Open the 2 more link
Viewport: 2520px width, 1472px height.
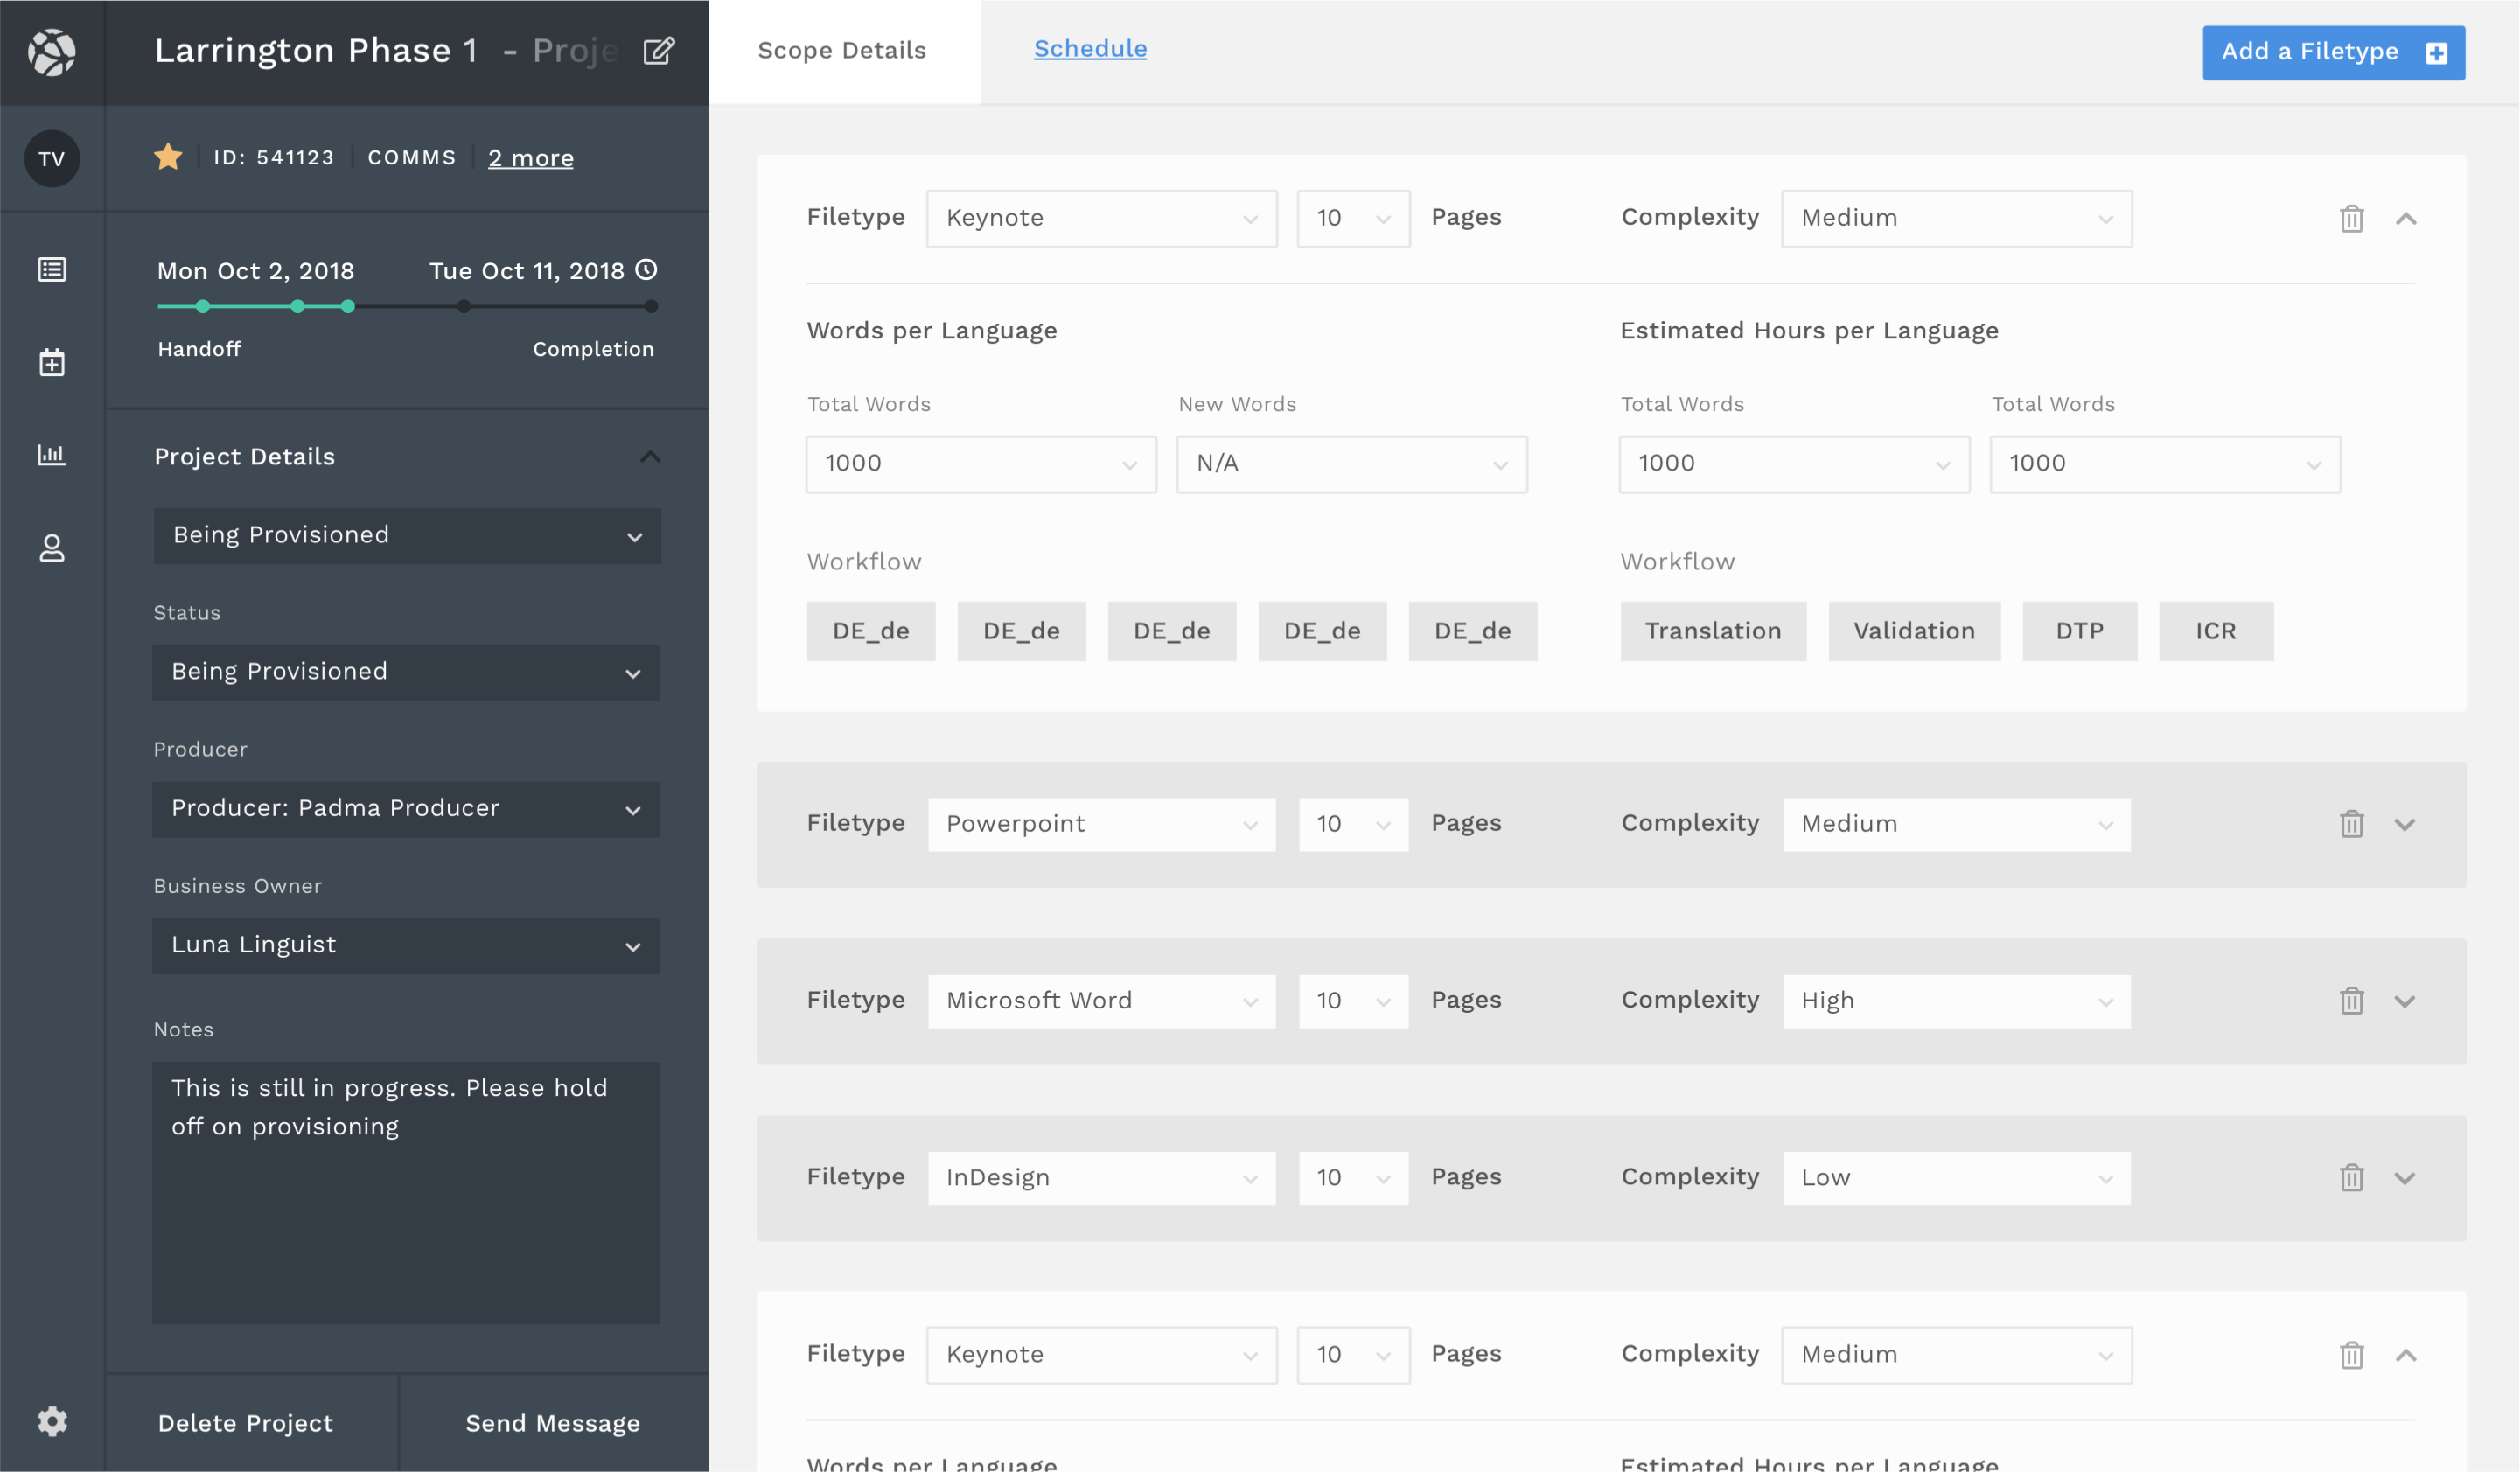click(531, 158)
